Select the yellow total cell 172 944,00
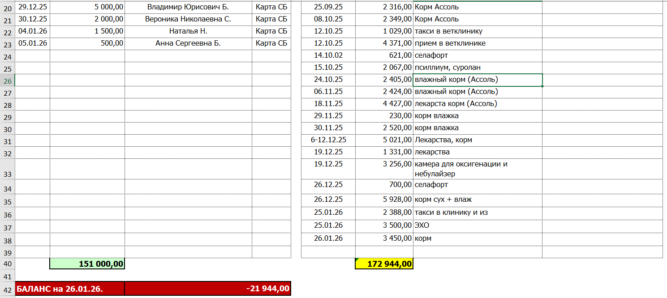The height and width of the screenshot is (298, 667). pos(384,264)
